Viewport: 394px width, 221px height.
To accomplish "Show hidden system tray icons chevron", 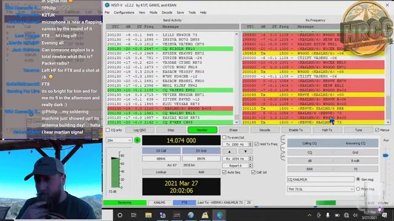I will 309,215.
